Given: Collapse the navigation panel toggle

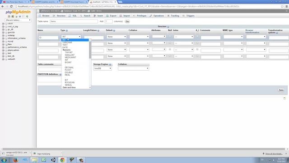Looking at the screenshot, I should point(38,11).
